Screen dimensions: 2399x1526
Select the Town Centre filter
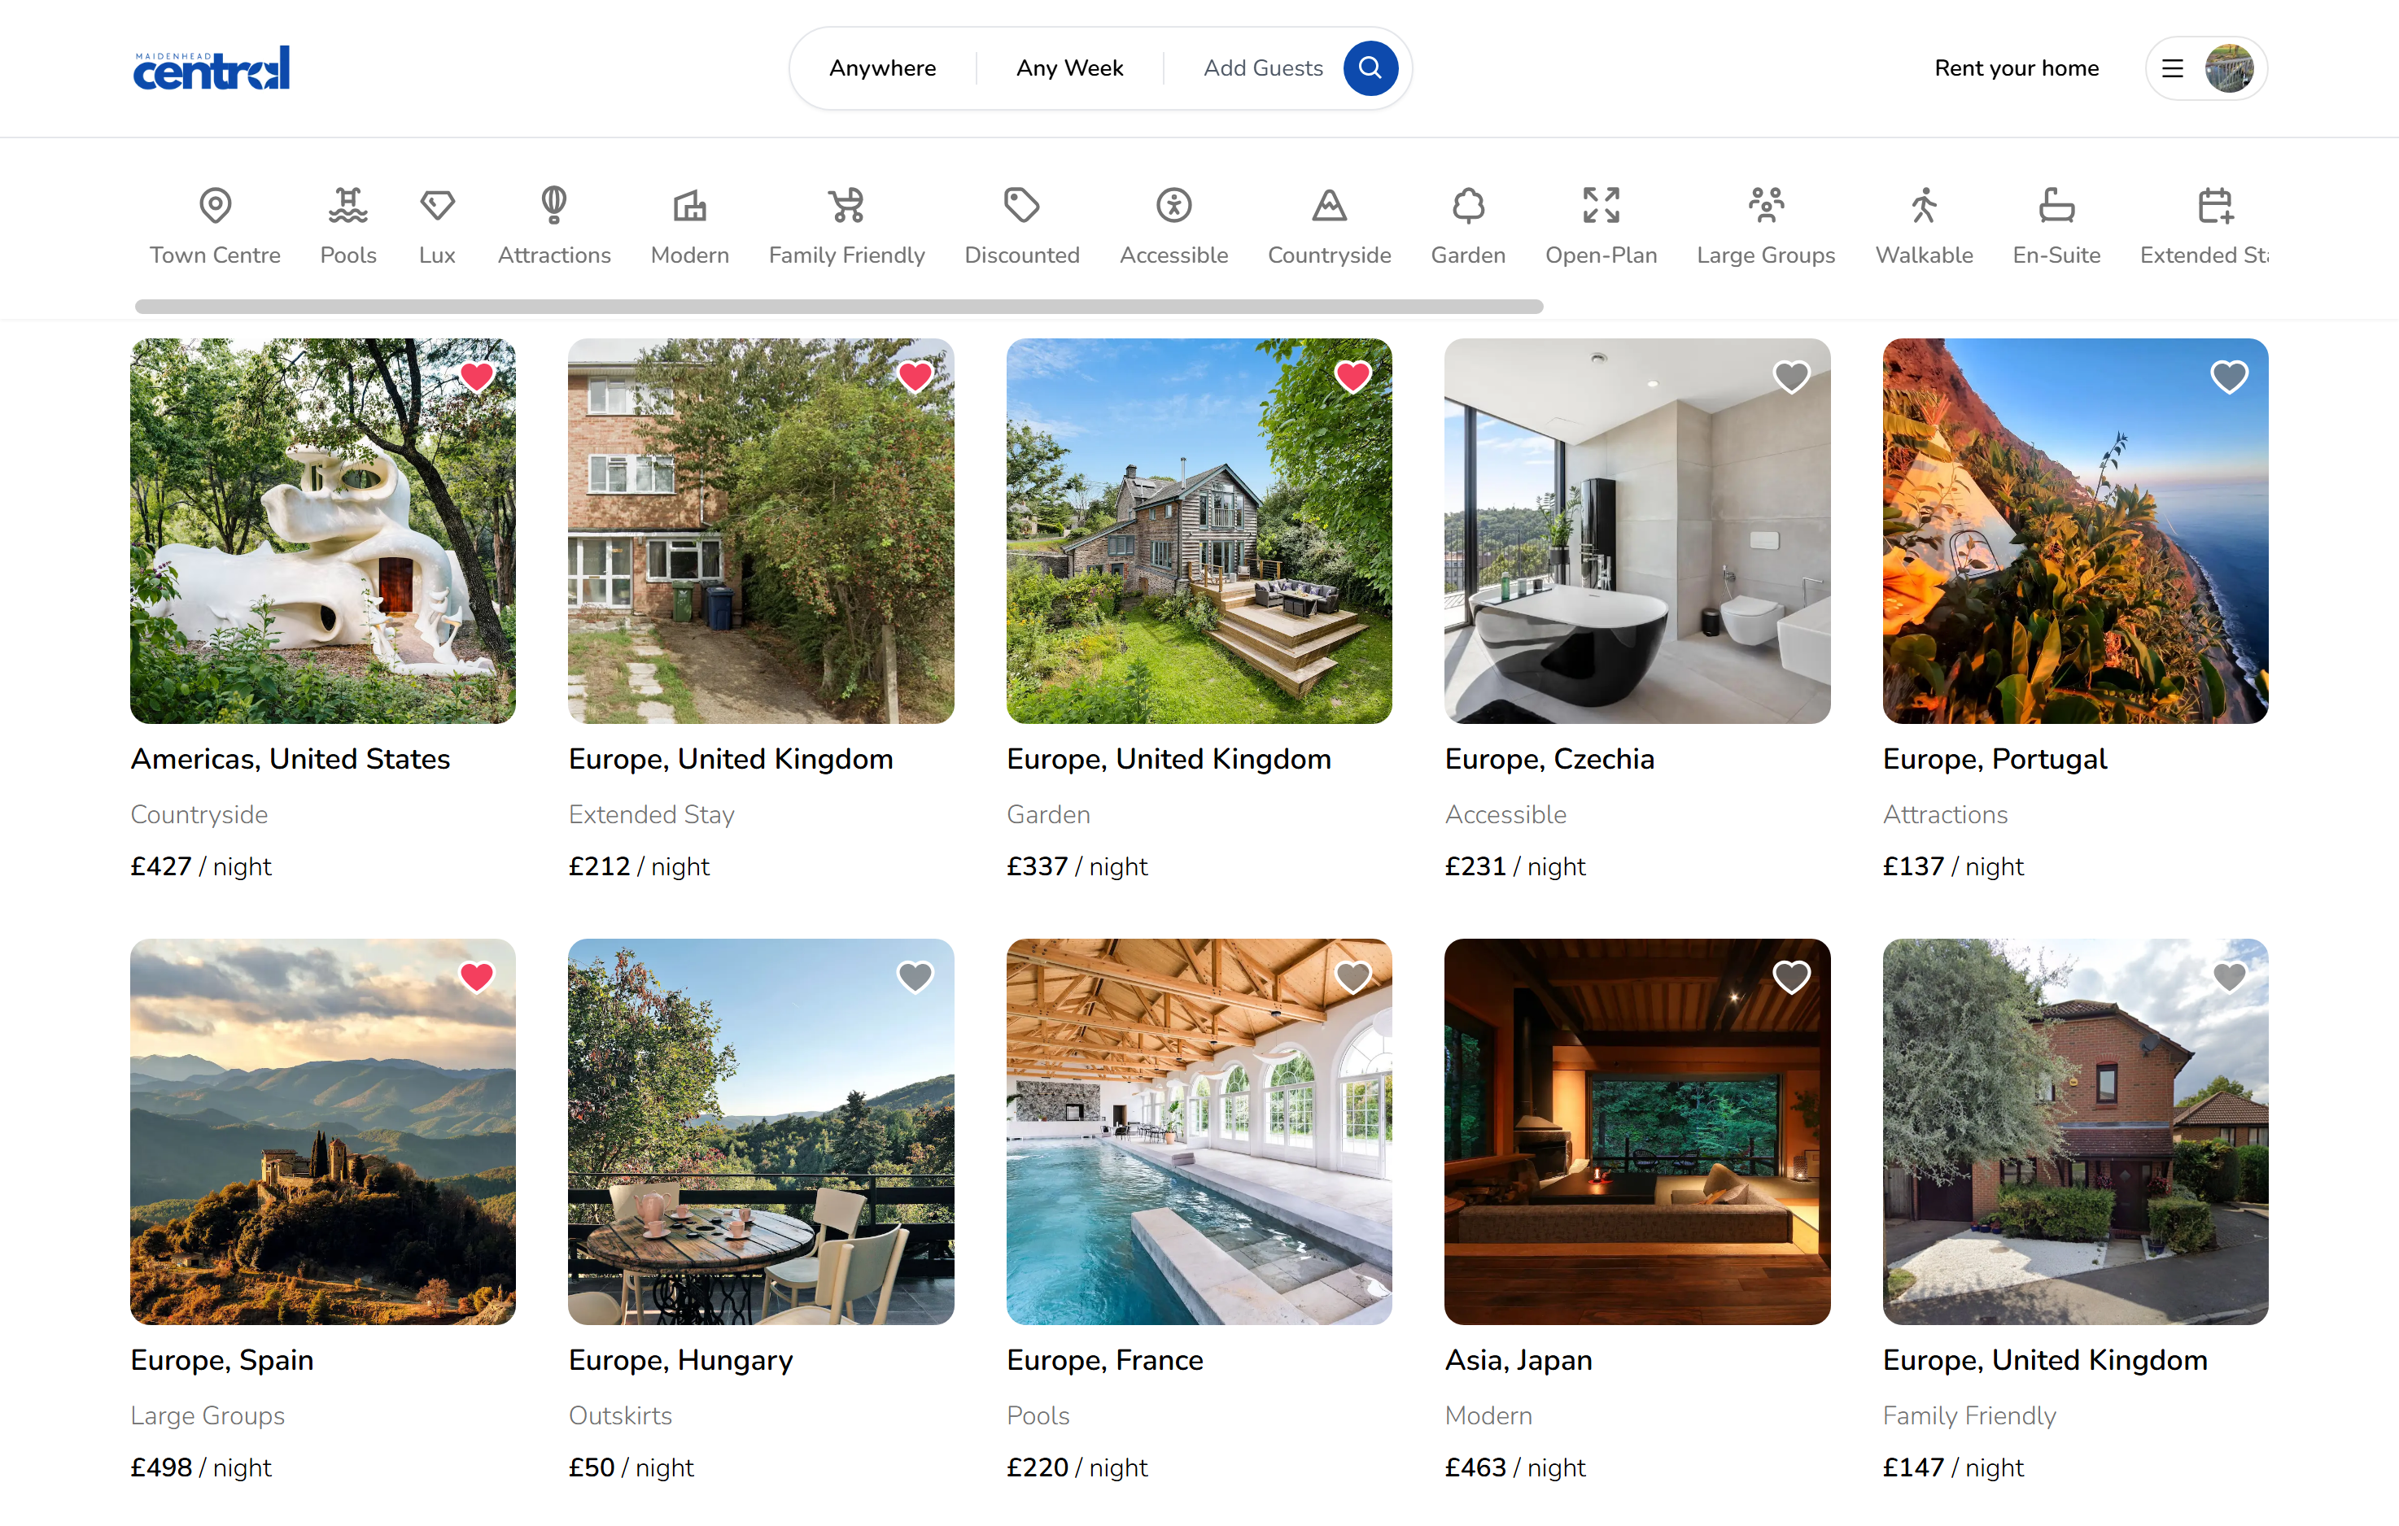click(x=214, y=222)
